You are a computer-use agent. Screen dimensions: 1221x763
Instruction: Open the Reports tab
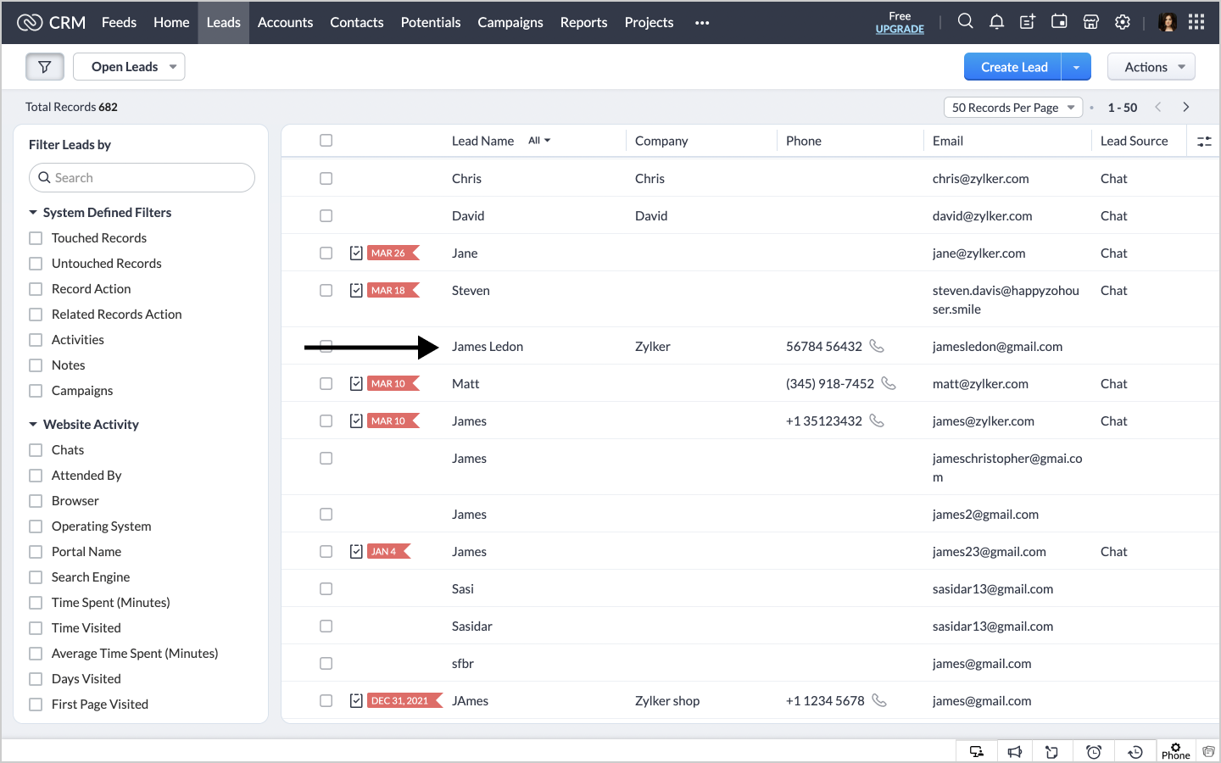[x=583, y=22]
